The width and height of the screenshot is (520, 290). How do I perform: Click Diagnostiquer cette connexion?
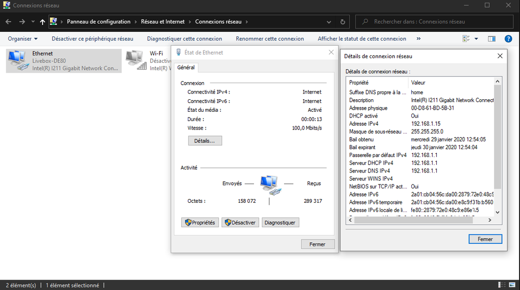(184, 39)
